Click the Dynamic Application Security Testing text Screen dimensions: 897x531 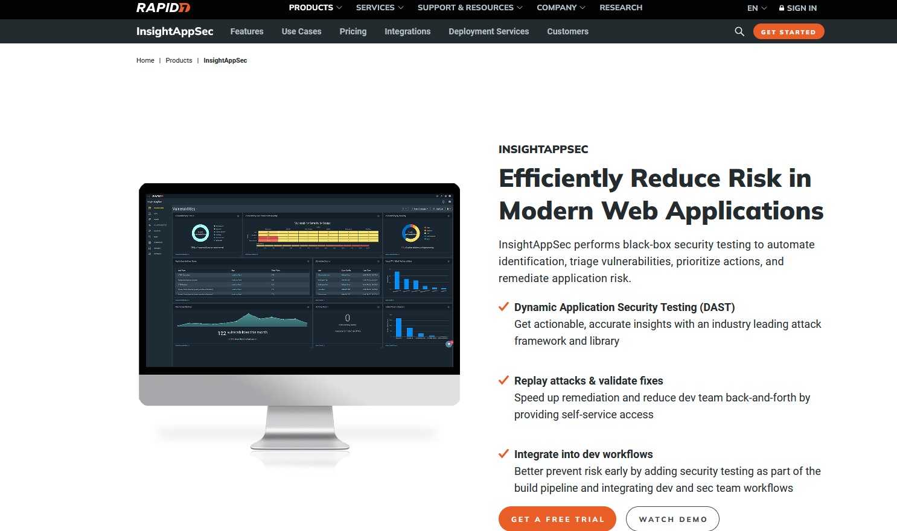(624, 307)
